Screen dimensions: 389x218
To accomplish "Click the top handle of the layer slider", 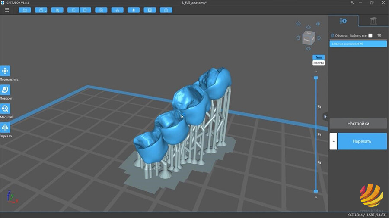I will coord(316,78).
